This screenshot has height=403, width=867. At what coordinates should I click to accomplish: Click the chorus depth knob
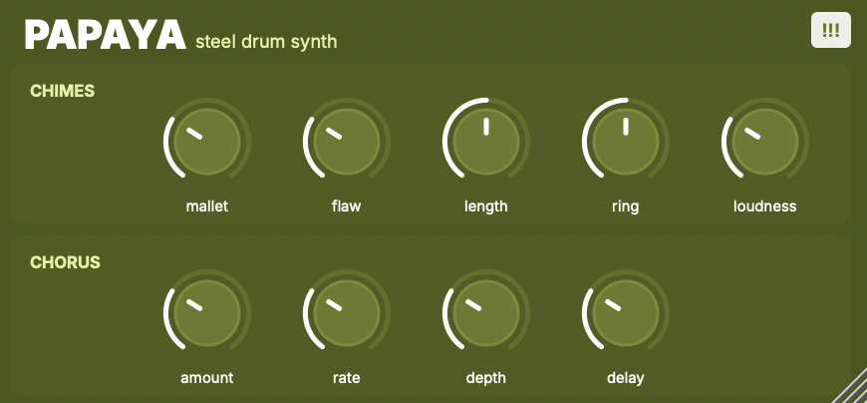pos(486,313)
